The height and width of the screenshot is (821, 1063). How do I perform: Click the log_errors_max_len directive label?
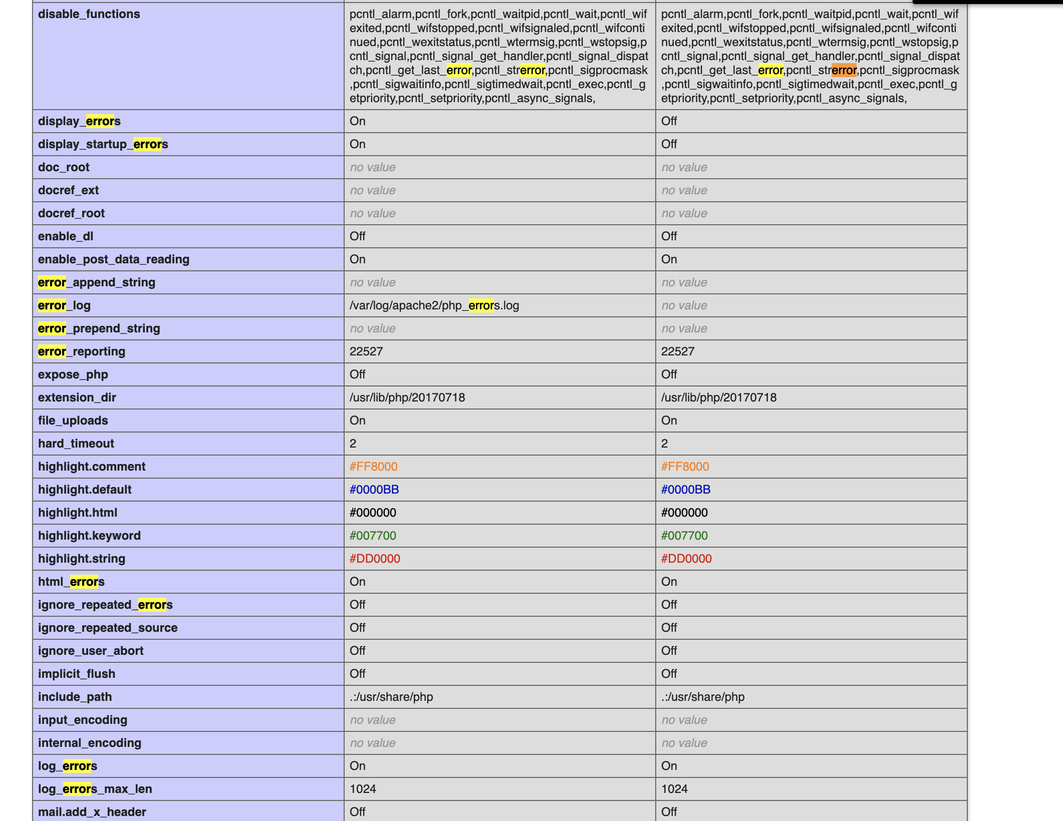click(x=95, y=789)
